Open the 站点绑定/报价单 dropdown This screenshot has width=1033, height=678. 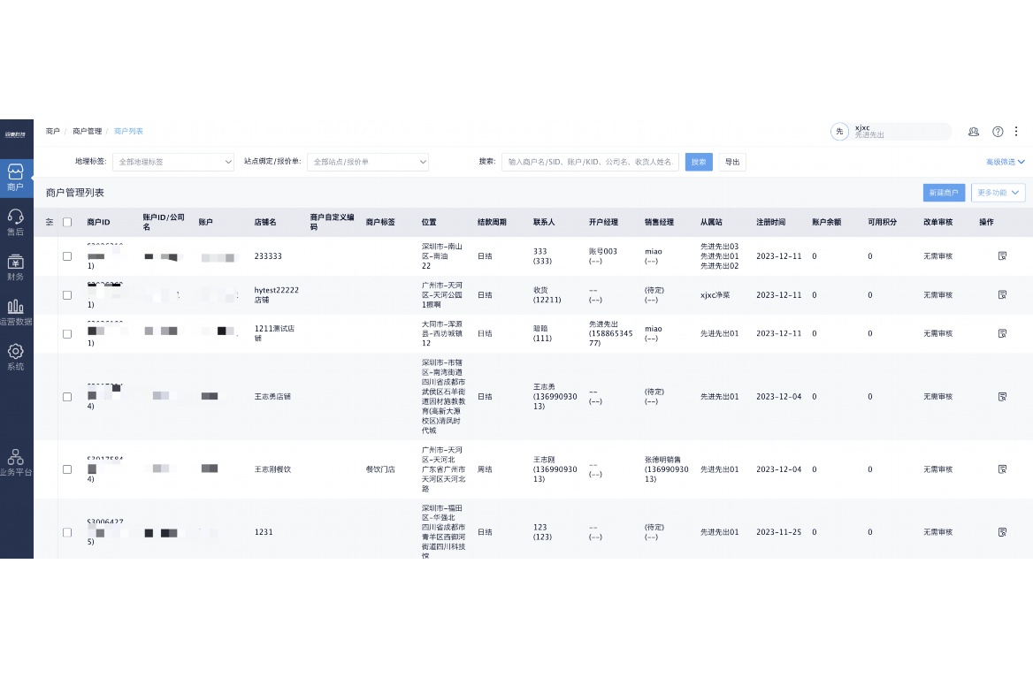tap(368, 163)
